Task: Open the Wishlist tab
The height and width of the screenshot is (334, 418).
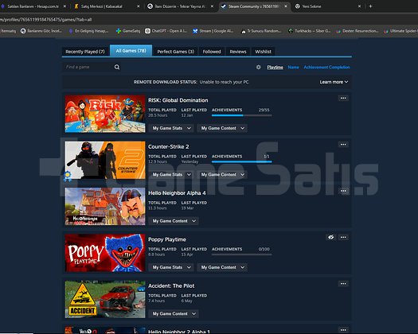Action: point(263,52)
